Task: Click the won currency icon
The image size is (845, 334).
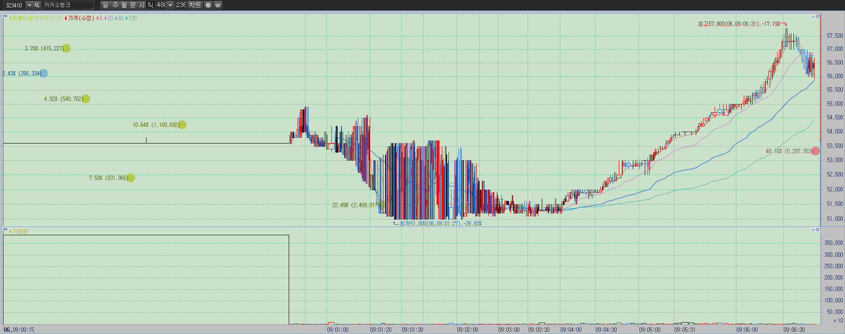Action: (x=218, y=5)
